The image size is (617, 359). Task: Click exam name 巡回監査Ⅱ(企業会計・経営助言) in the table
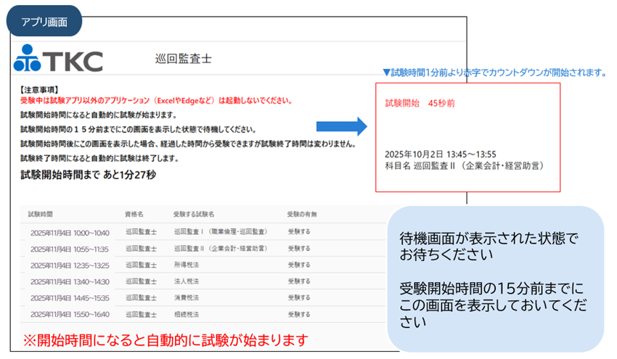click(221, 249)
